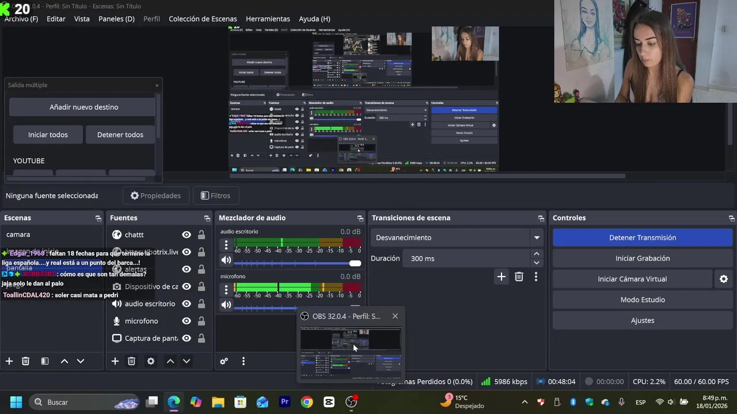This screenshot has height=414, width=737.
Task: Click Duración 300 ms input field
Action: coord(467,258)
